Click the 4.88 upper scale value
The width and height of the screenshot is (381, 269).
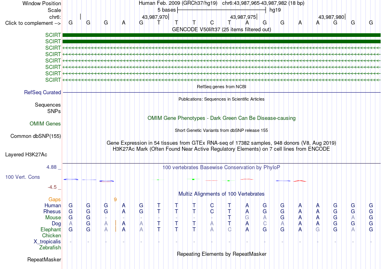tap(51, 167)
